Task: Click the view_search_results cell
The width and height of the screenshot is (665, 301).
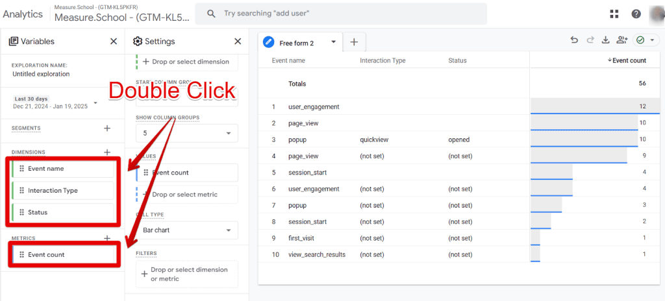Action: point(317,255)
